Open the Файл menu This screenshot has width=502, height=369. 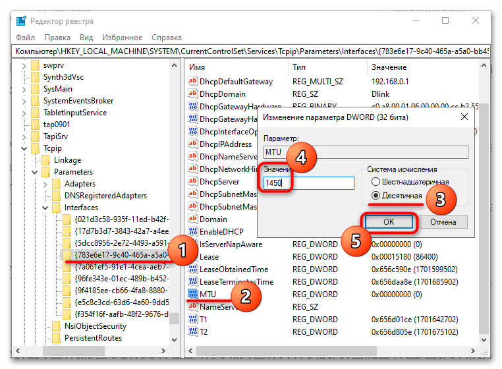click(25, 38)
